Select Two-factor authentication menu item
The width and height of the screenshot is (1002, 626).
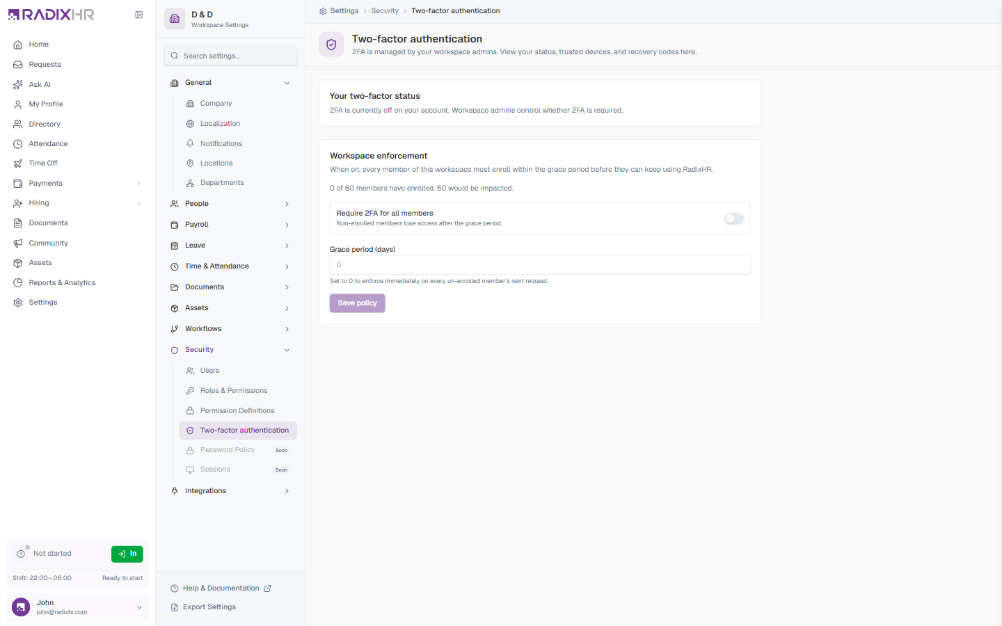238,431
